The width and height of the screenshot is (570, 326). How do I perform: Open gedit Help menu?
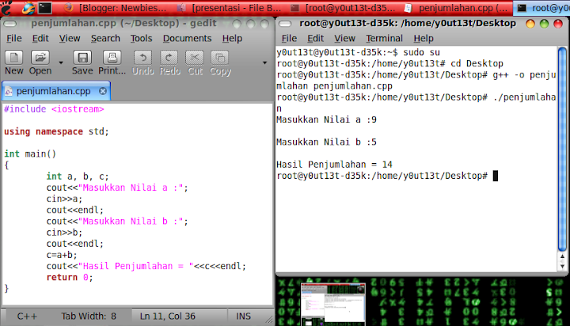pyautogui.click(x=232, y=38)
